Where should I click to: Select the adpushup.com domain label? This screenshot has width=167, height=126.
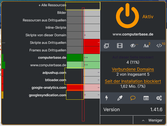pos(54,73)
